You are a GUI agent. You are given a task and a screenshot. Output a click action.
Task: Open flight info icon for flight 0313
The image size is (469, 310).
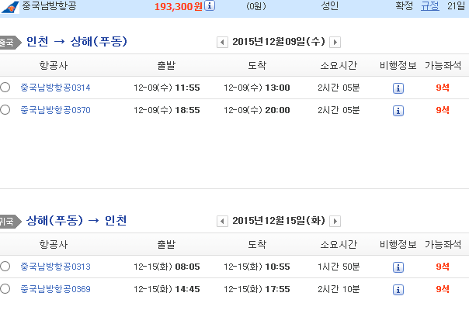click(398, 267)
